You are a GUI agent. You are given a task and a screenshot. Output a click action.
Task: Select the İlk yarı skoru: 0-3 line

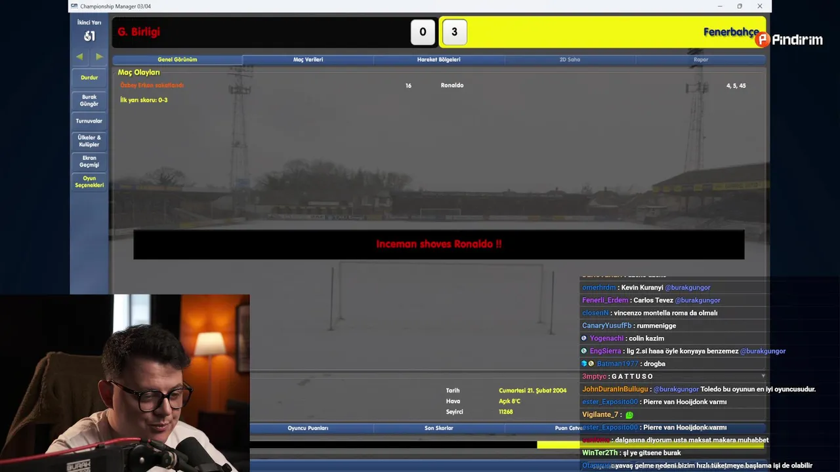tap(144, 100)
